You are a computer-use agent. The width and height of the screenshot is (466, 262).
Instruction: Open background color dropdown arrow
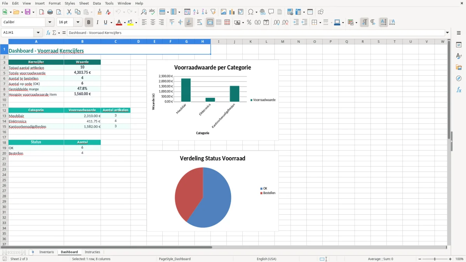[x=136, y=23]
